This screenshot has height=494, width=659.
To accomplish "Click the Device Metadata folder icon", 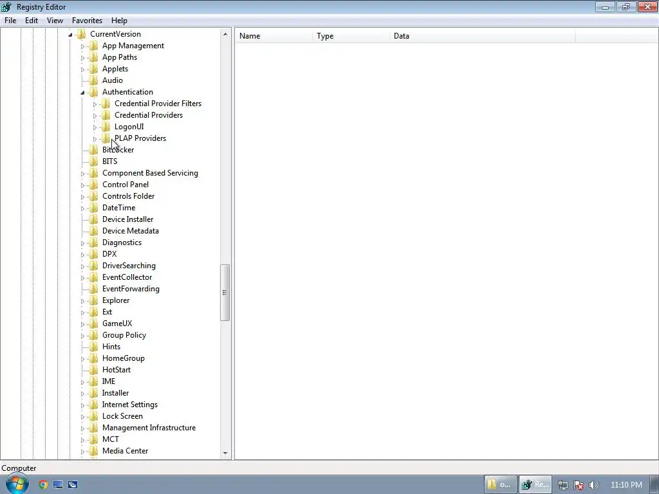I will (x=94, y=231).
